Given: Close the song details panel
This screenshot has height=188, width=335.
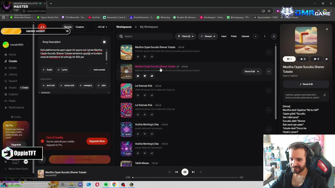Looking at the screenshot, I should pos(327,29).
